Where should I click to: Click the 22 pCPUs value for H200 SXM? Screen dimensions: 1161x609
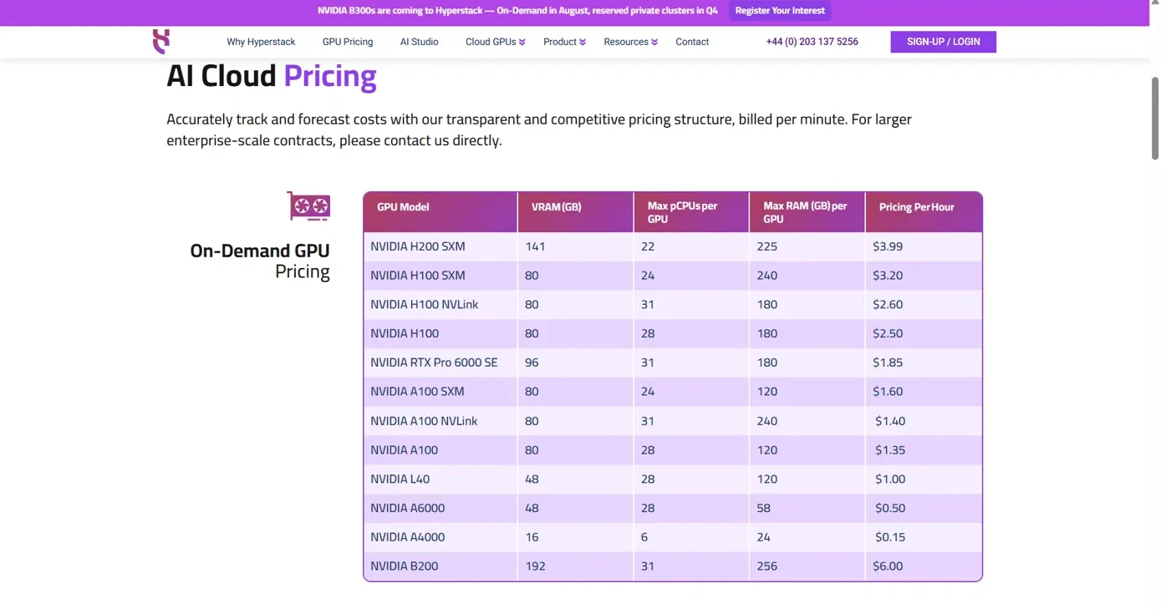(648, 246)
